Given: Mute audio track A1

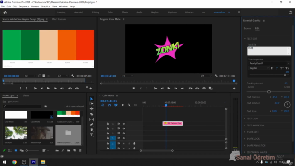Looking at the screenshot, I should coord(124,143).
